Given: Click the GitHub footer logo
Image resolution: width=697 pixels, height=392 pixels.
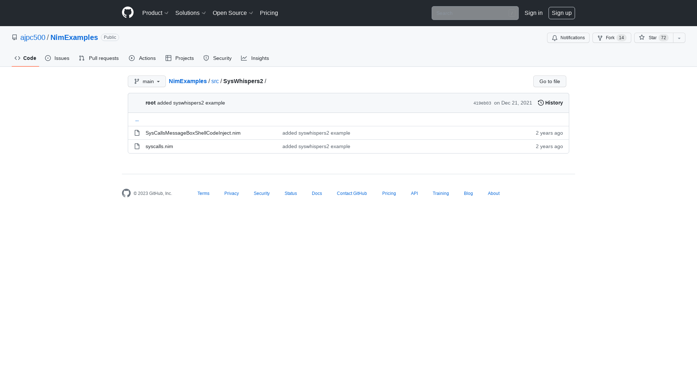Looking at the screenshot, I should point(126,193).
